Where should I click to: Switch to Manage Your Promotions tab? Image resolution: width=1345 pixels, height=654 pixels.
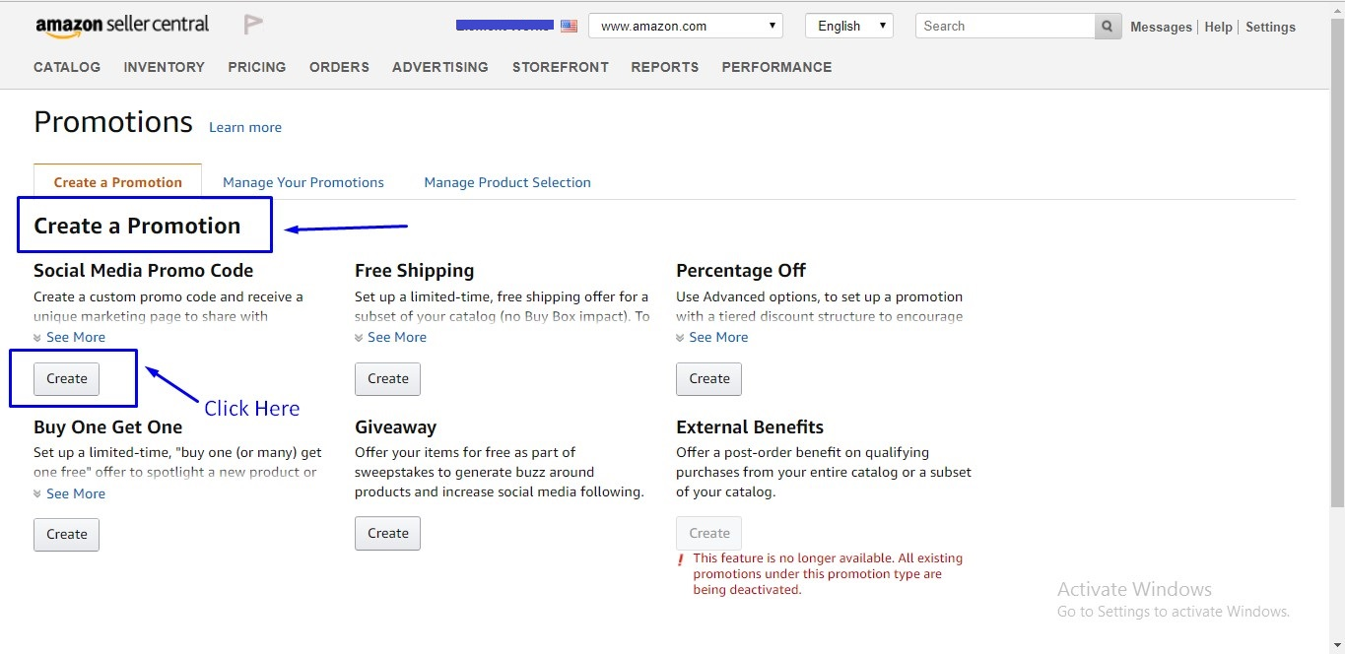pyautogui.click(x=303, y=182)
